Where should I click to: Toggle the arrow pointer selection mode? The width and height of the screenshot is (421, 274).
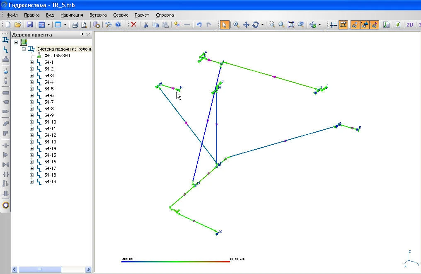click(224, 25)
